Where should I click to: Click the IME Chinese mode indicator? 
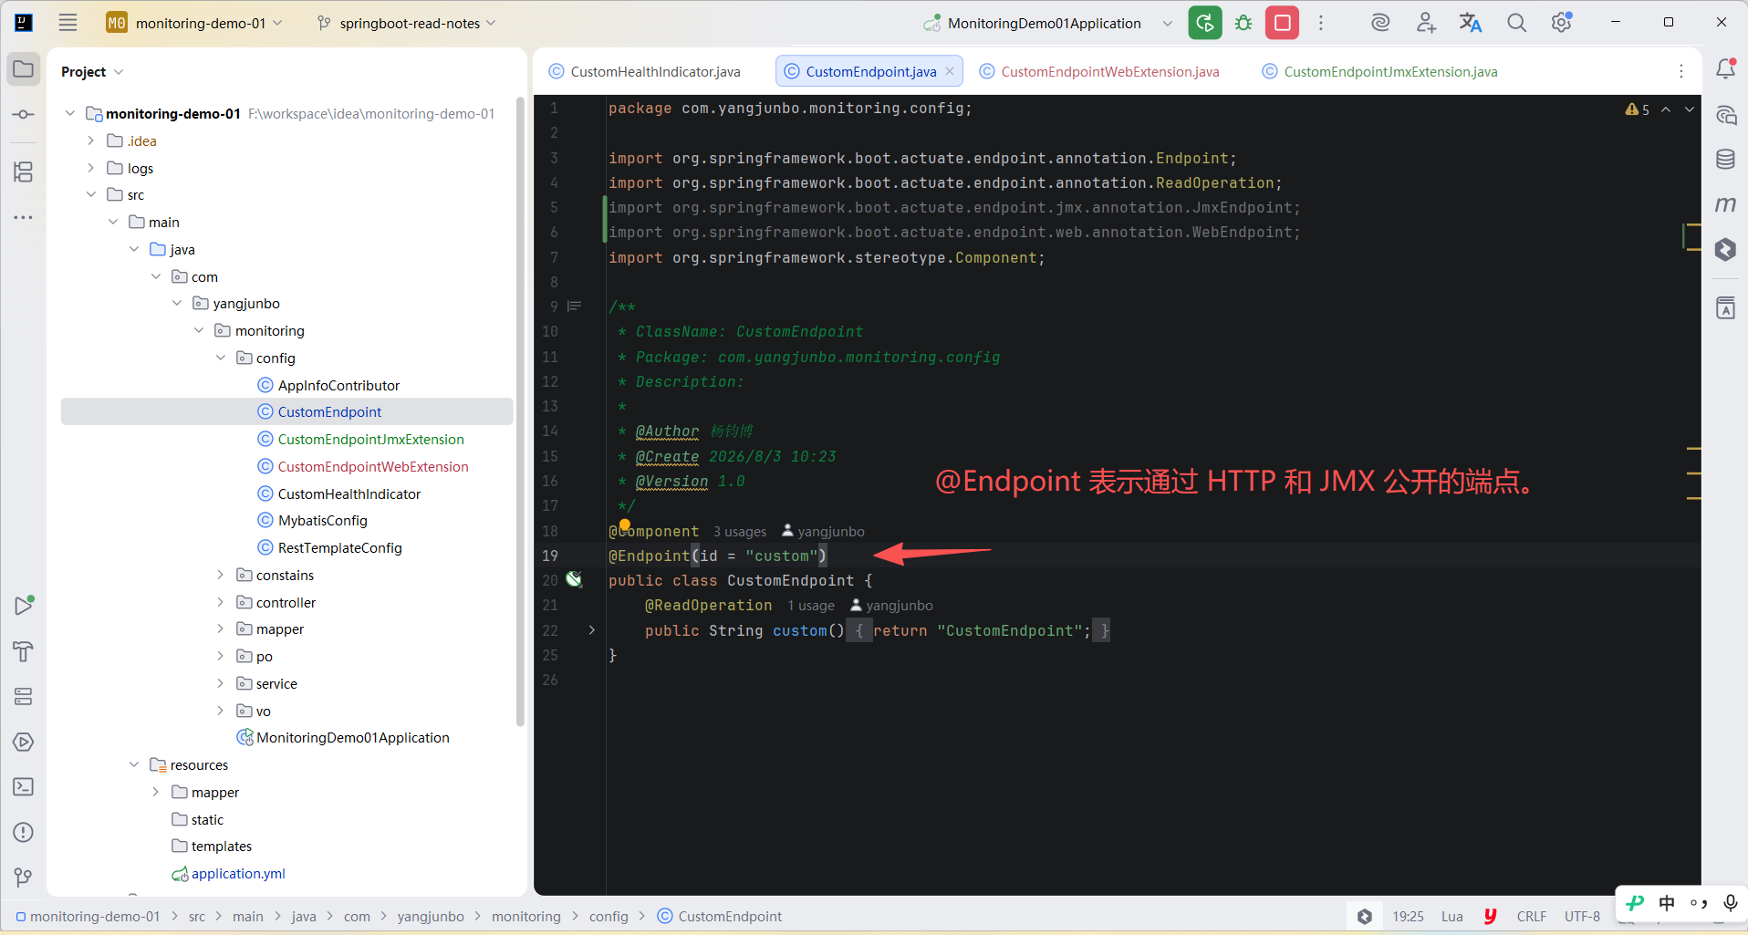(1667, 903)
